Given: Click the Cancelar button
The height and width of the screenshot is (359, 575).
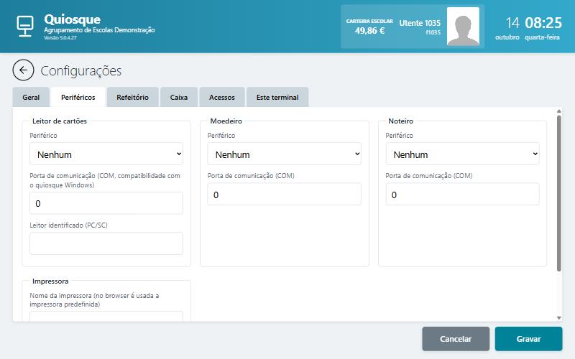Looking at the screenshot, I should 456,339.
